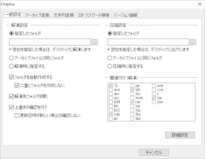Uncheck 解凍先フォルダを開く option
The image size is (205, 159).
pos(12,96)
